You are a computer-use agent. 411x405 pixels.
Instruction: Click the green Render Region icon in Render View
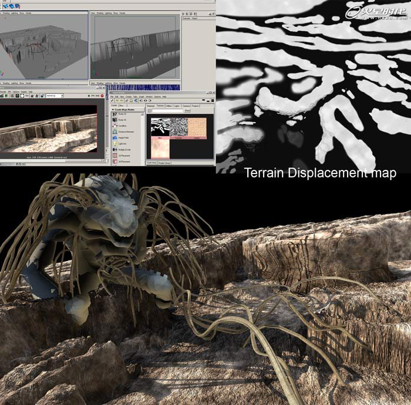coord(6,96)
